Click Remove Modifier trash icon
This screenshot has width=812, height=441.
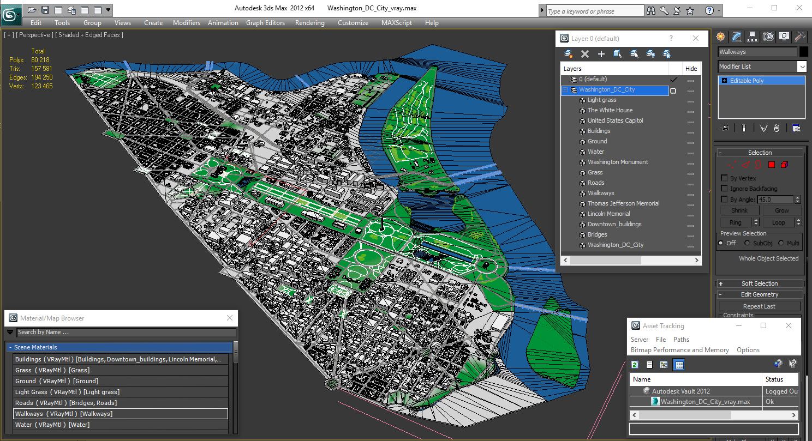(x=776, y=128)
